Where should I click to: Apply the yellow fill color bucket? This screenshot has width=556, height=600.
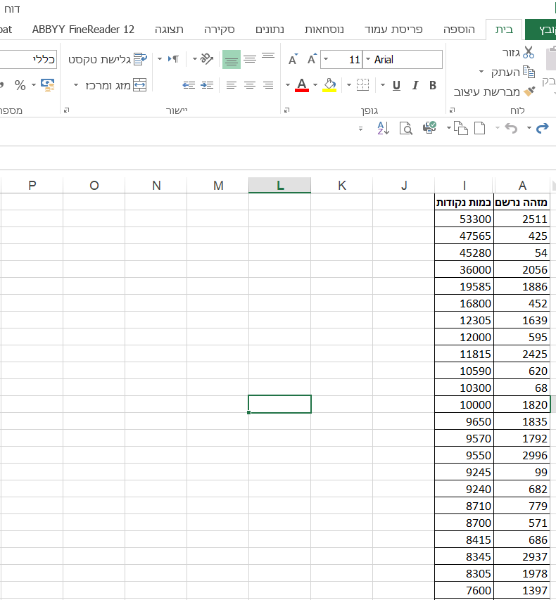[x=329, y=85]
